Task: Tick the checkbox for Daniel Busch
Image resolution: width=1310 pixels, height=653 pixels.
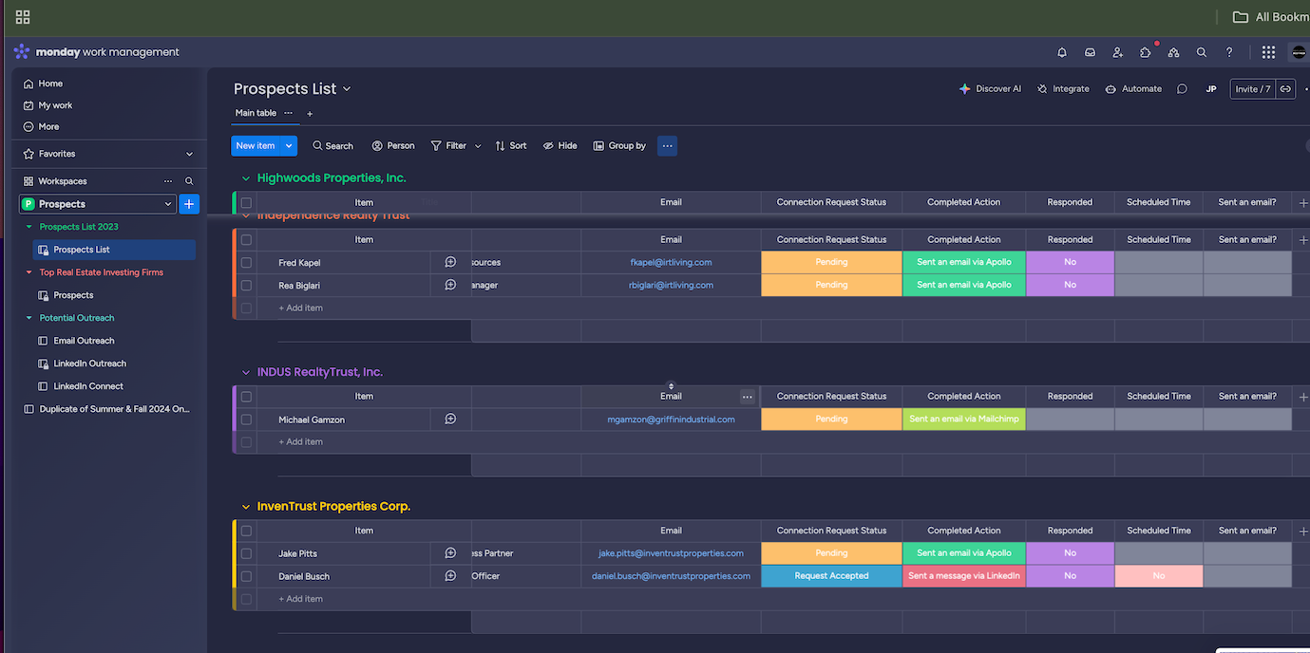Action: (246, 576)
